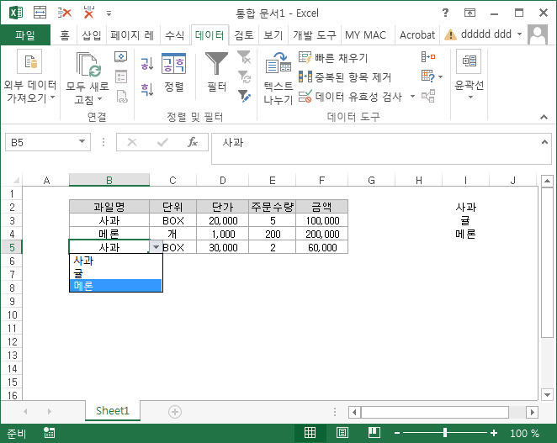This screenshot has width=557, height=443.
Task: Switch to the 보기 tab
Action: 273,34
